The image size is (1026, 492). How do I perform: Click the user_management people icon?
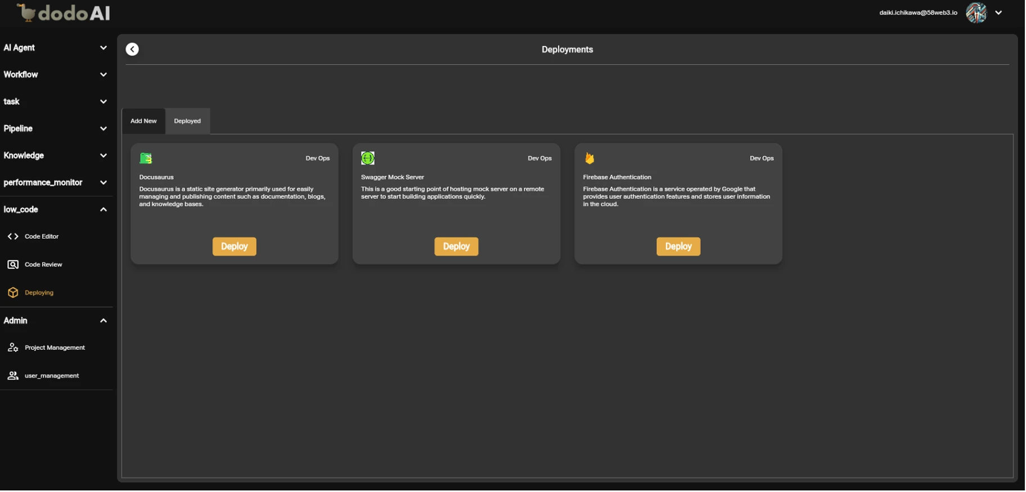[13, 376]
